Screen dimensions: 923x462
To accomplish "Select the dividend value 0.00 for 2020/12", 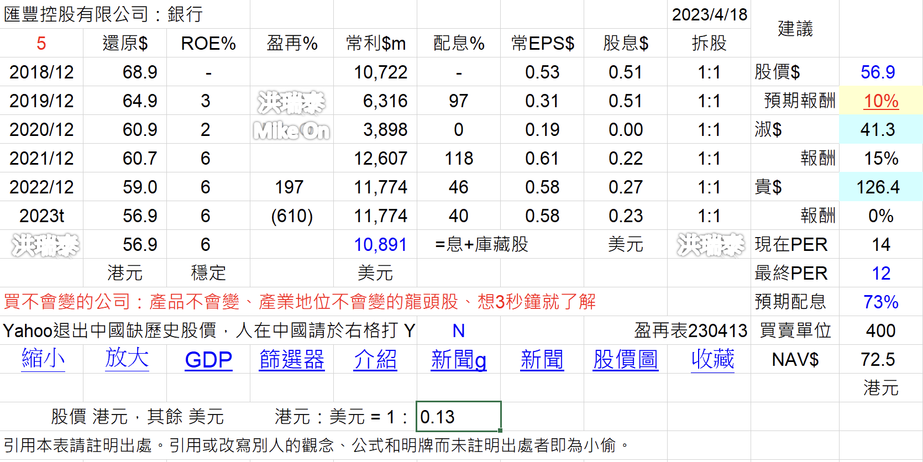I will tap(626, 129).
